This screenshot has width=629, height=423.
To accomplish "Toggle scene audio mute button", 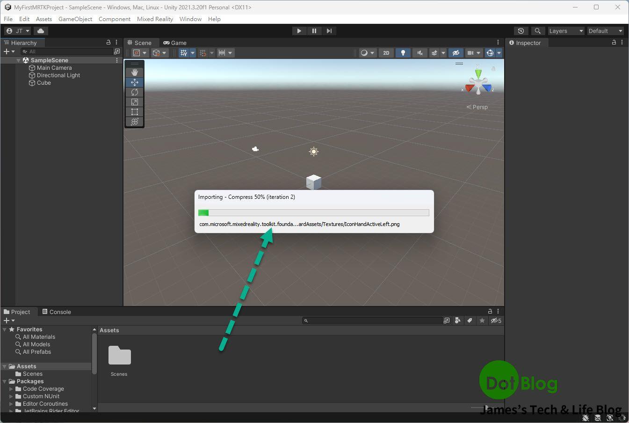I will 420,53.
